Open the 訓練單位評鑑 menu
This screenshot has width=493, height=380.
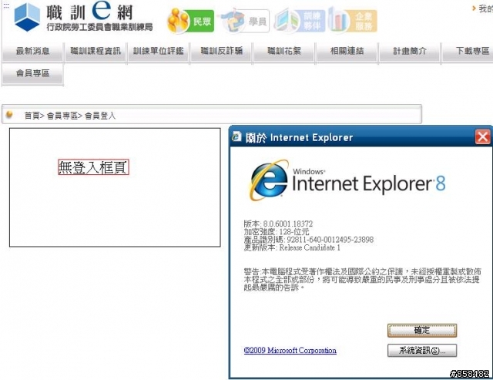pyautogui.click(x=158, y=52)
